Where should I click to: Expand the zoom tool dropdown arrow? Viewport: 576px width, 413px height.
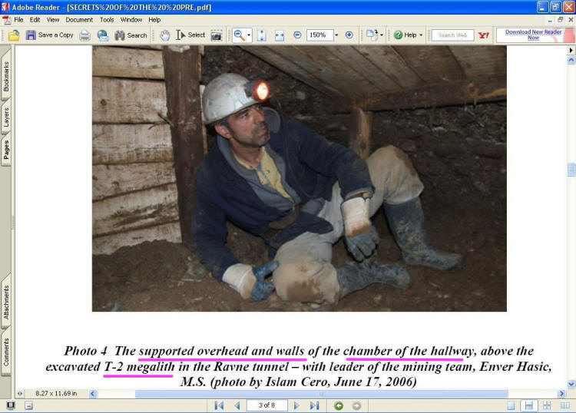click(x=249, y=35)
